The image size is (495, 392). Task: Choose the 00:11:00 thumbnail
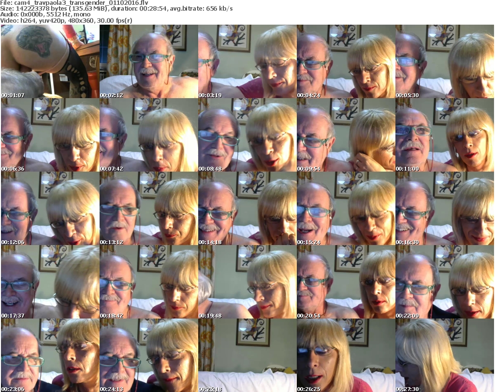(445, 135)
